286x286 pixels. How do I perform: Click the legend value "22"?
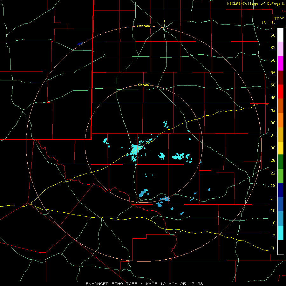pos(273,173)
